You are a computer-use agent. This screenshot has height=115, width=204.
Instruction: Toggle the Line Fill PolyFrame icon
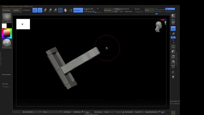point(173,67)
